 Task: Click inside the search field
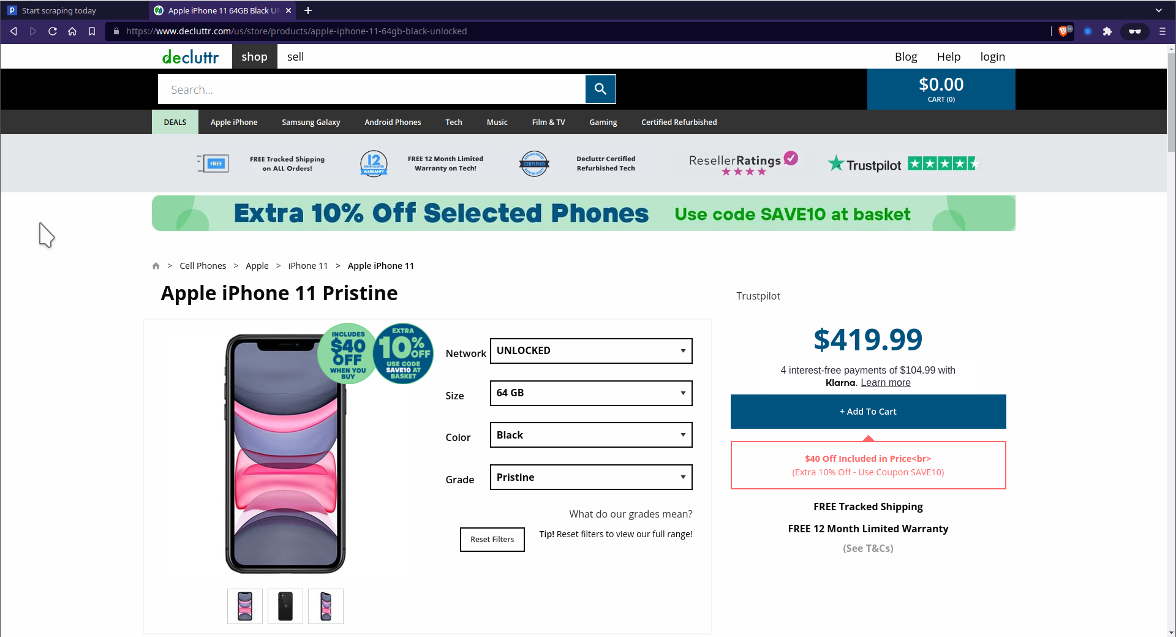[x=367, y=89]
